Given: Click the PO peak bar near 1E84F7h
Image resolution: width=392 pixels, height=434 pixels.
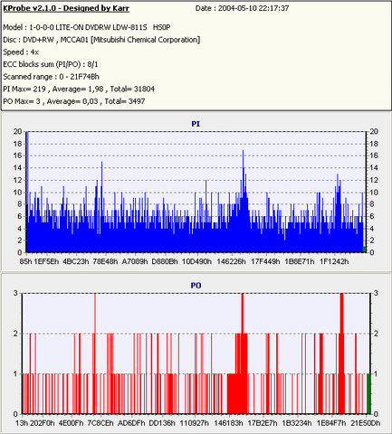Looking at the screenshot, I should click(x=341, y=354).
